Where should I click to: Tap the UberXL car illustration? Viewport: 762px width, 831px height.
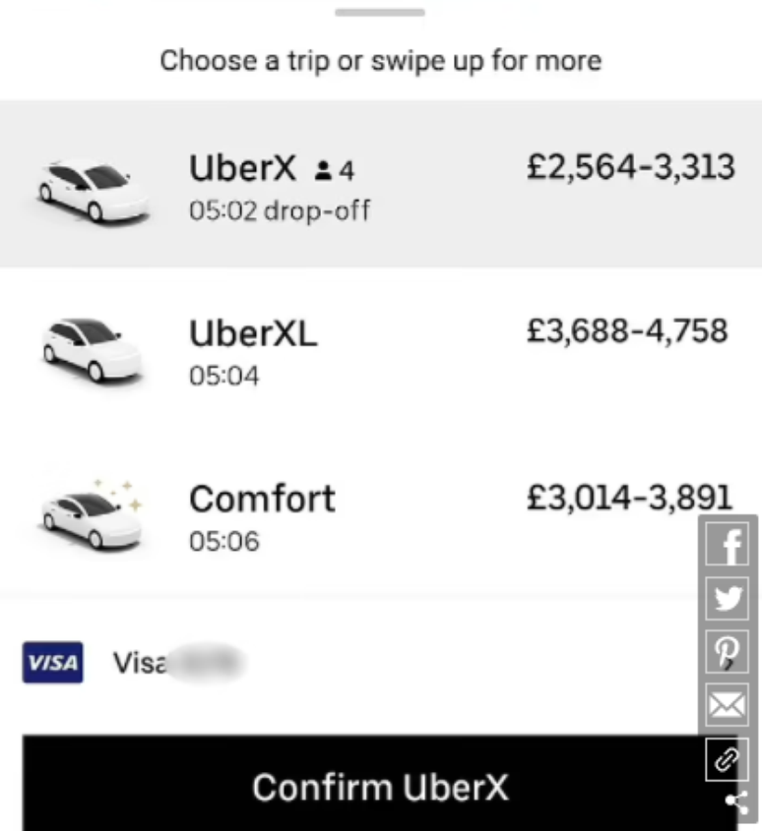coord(92,348)
